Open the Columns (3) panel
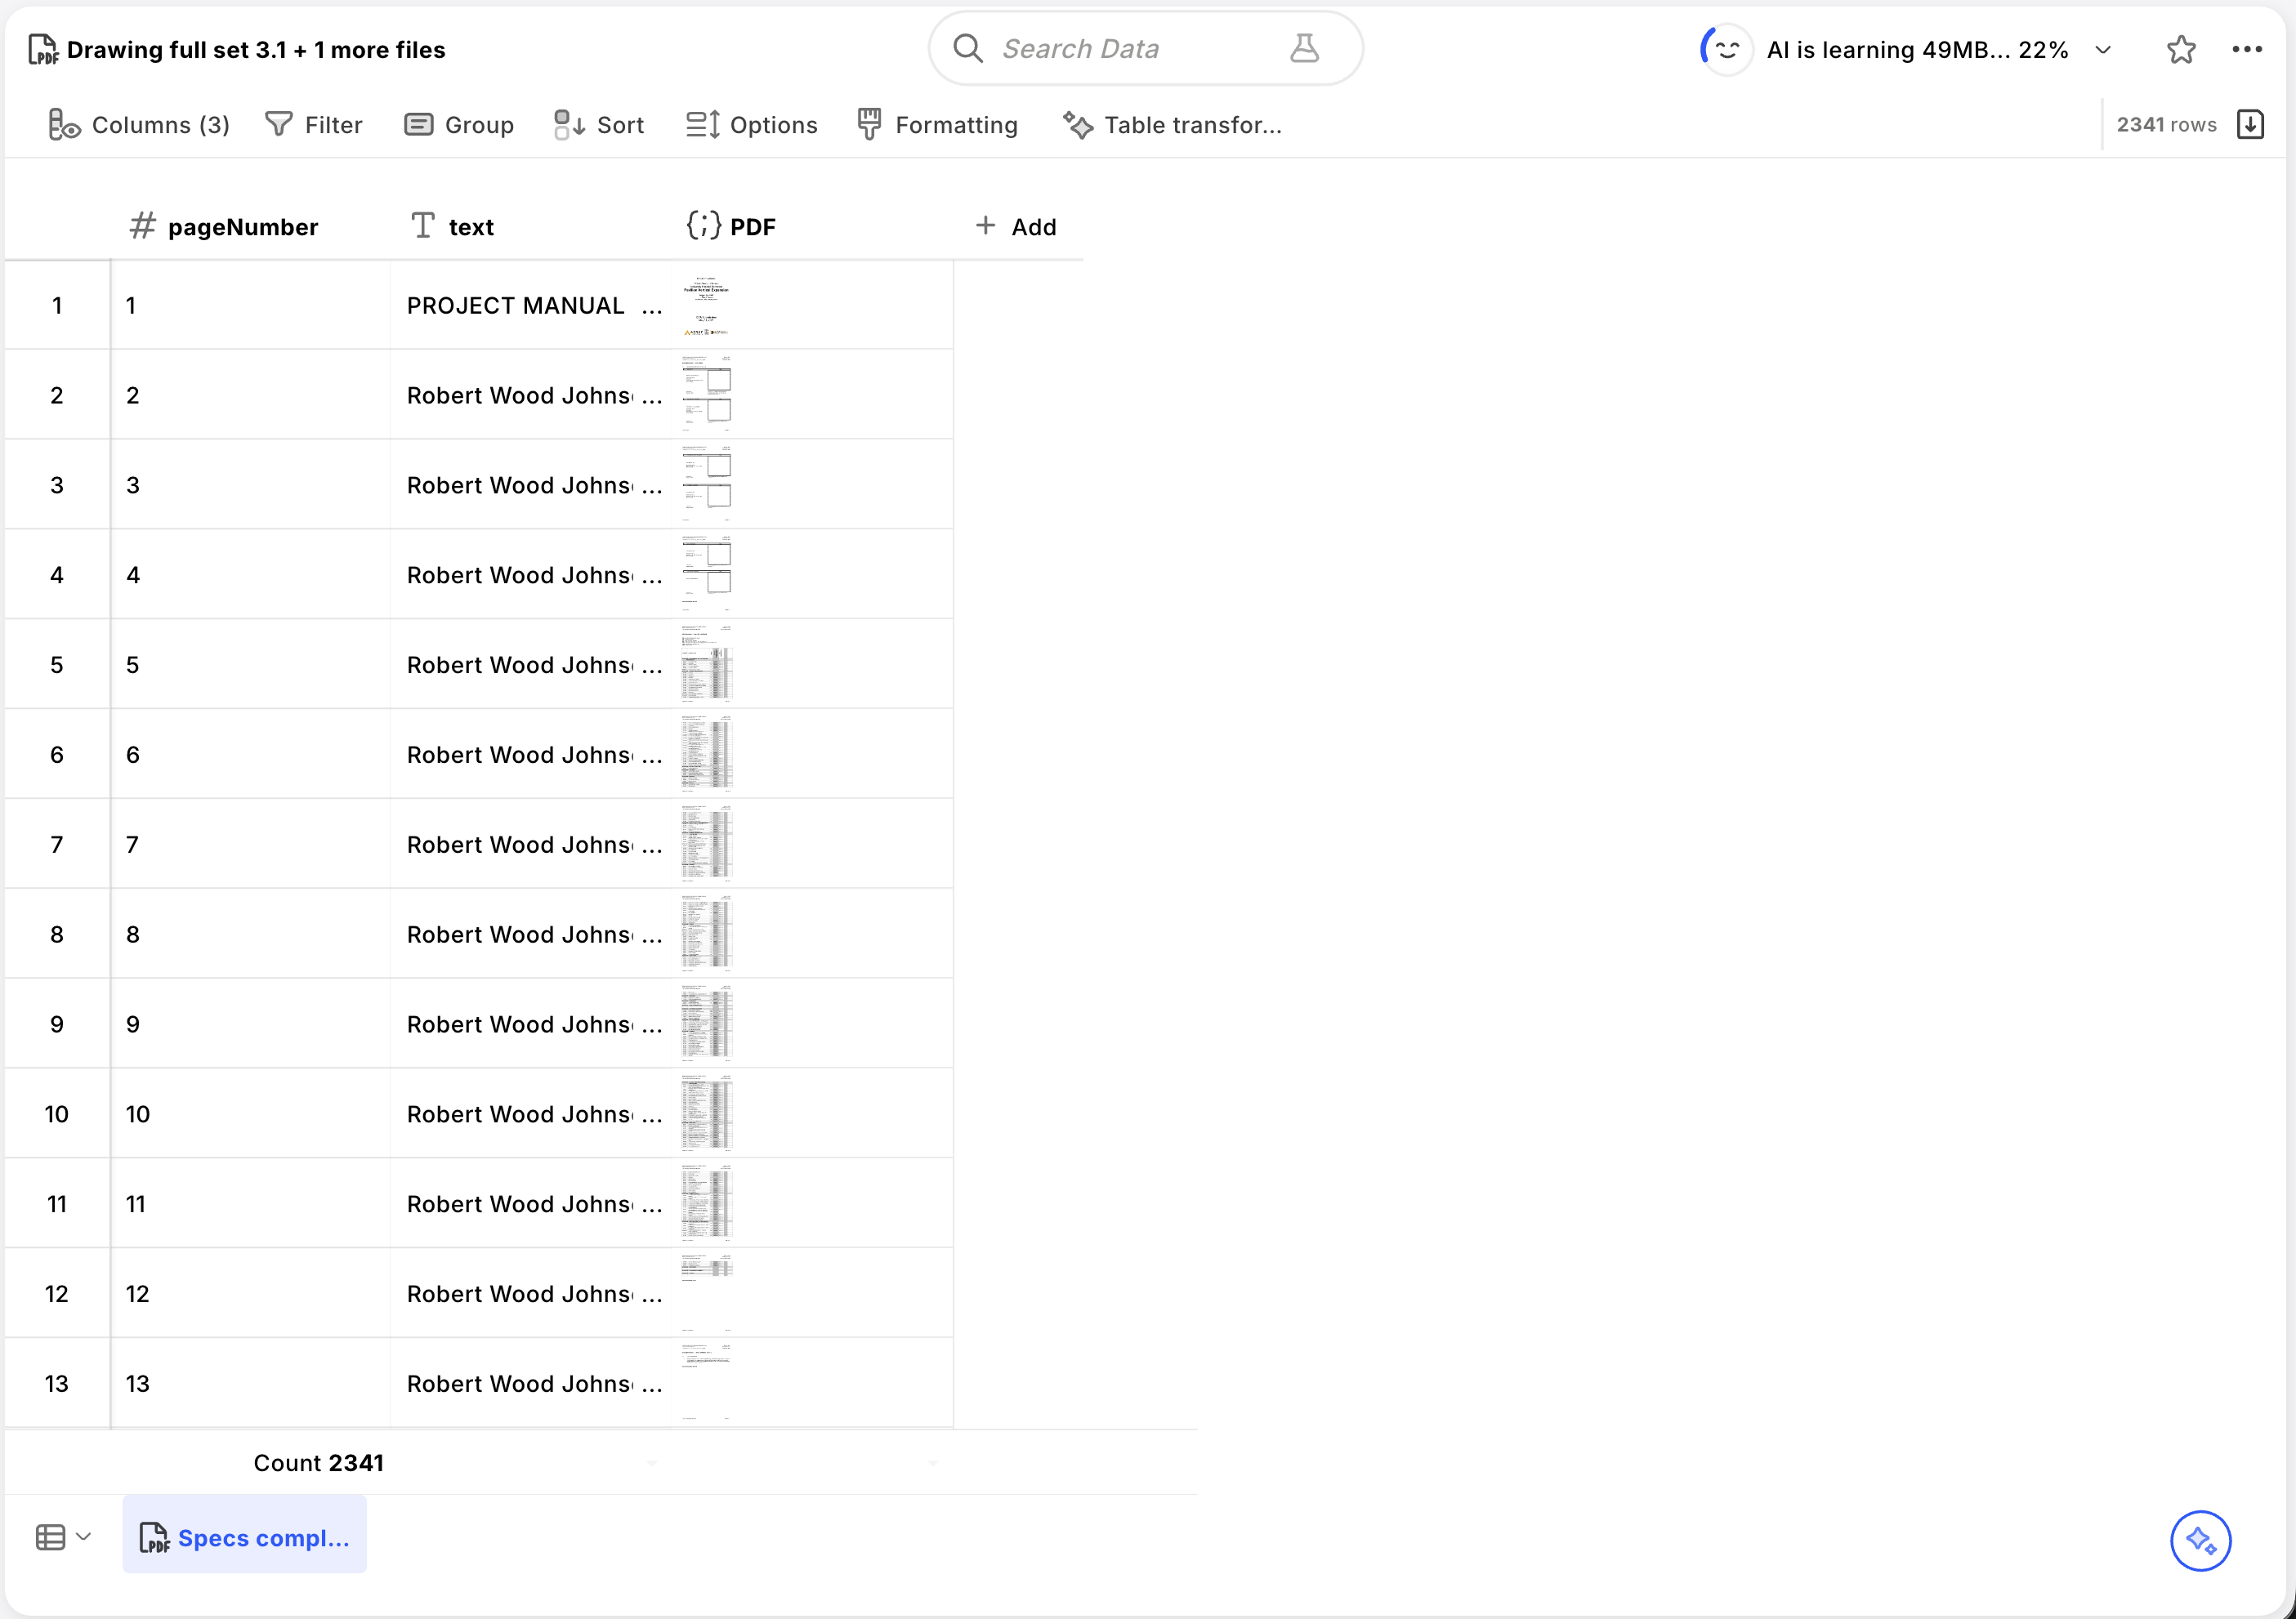 click(x=138, y=124)
